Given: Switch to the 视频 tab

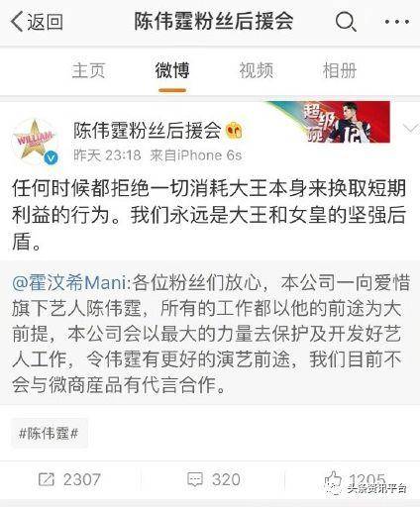Looking at the screenshot, I should click(x=257, y=71).
